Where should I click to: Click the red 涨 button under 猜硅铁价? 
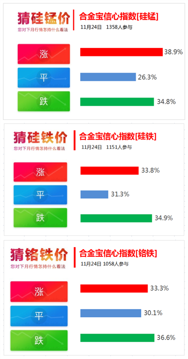(x=40, y=172)
